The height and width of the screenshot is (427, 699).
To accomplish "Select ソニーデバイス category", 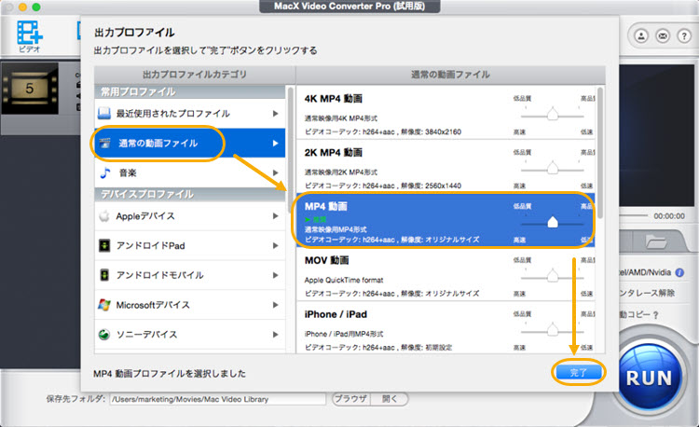I will 190,335.
